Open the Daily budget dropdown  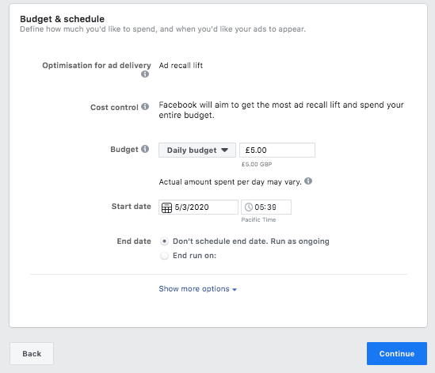[x=197, y=150]
